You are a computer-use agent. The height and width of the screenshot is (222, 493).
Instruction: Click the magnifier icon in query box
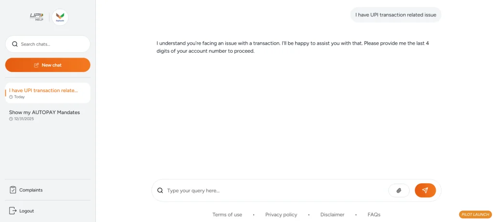[x=160, y=190]
